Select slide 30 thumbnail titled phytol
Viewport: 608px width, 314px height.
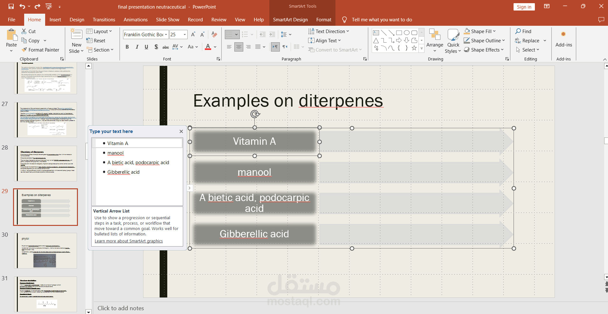pos(46,251)
